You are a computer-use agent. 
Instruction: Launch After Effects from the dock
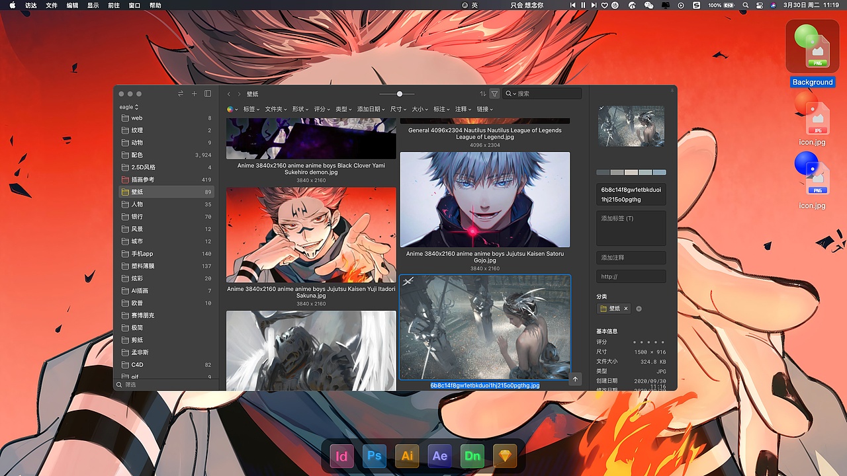(440, 456)
